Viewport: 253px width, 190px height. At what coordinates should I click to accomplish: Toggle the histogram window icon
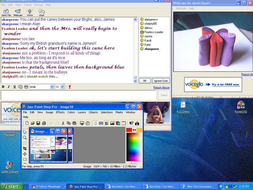coord(112,123)
